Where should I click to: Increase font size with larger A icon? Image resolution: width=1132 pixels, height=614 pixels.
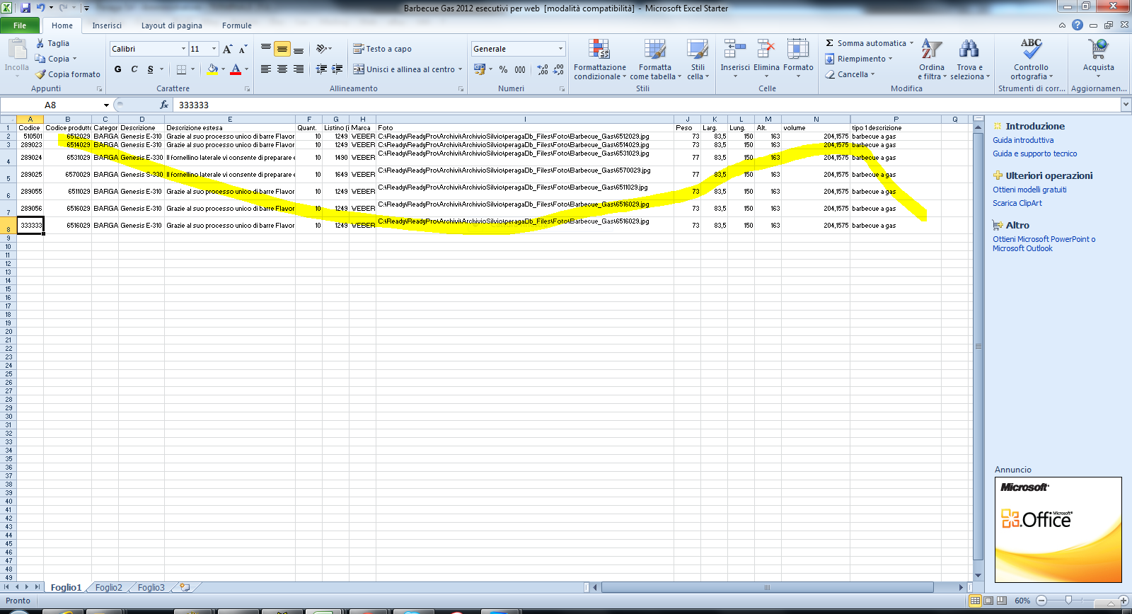pyautogui.click(x=227, y=49)
